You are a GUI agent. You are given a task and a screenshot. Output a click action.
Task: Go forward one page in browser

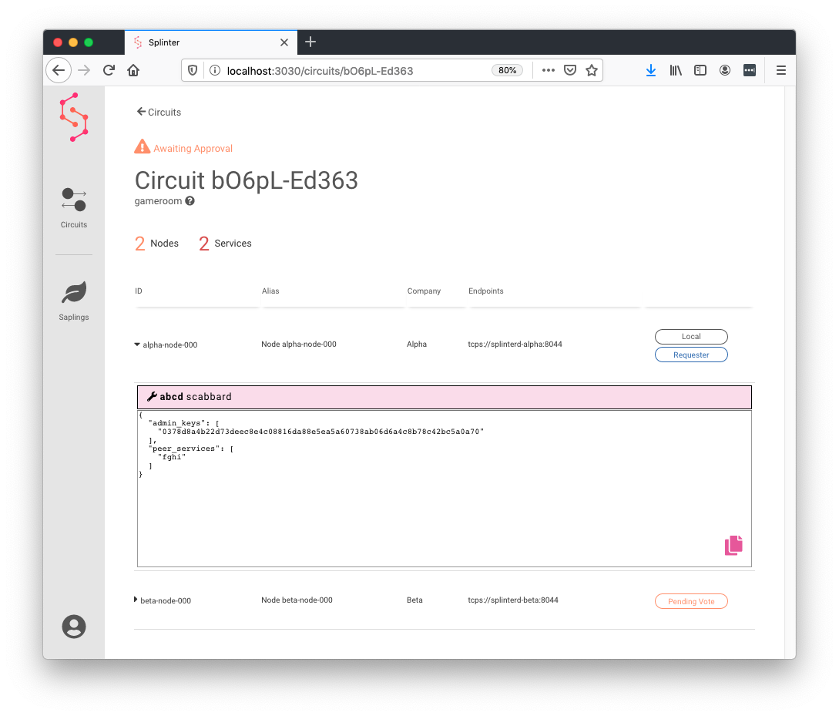coord(84,70)
